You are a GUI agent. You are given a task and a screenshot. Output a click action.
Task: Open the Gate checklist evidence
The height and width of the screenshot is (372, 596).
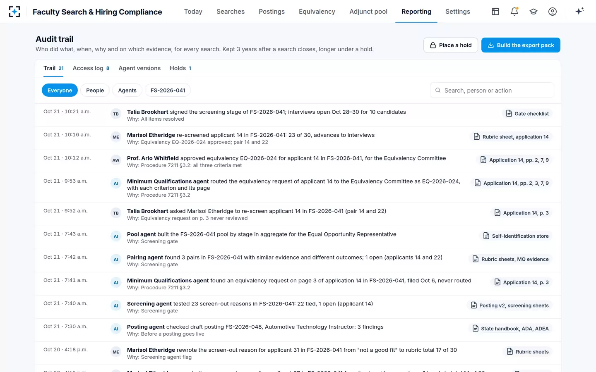point(527,114)
